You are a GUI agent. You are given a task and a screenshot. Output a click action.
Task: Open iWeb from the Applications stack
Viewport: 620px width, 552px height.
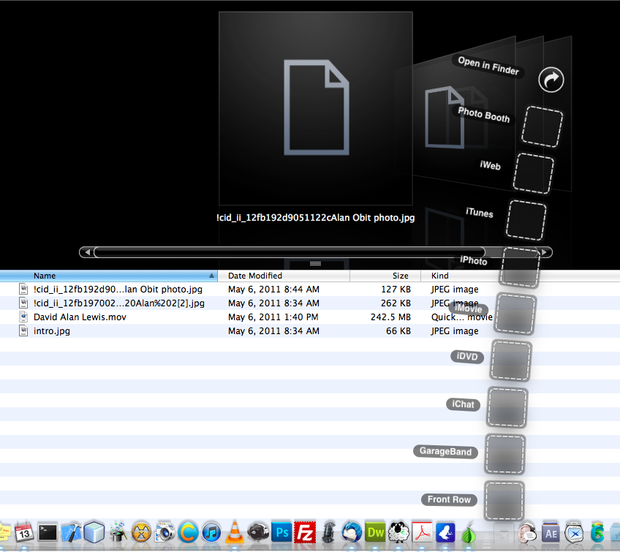(x=534, y=173)
